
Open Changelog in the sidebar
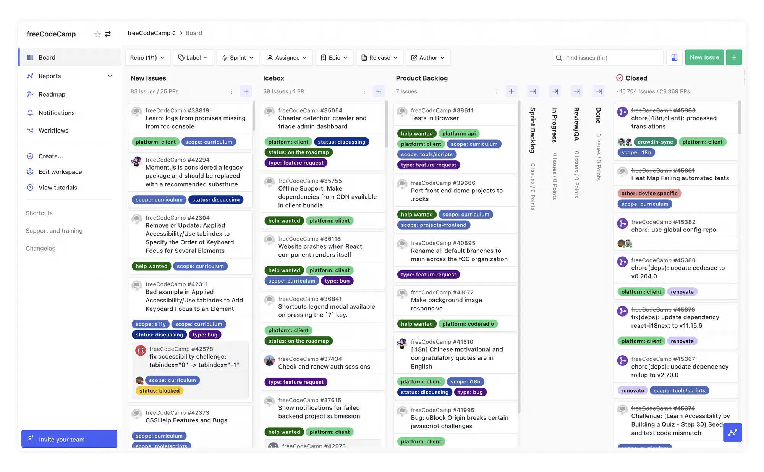[x=40, y=248]
